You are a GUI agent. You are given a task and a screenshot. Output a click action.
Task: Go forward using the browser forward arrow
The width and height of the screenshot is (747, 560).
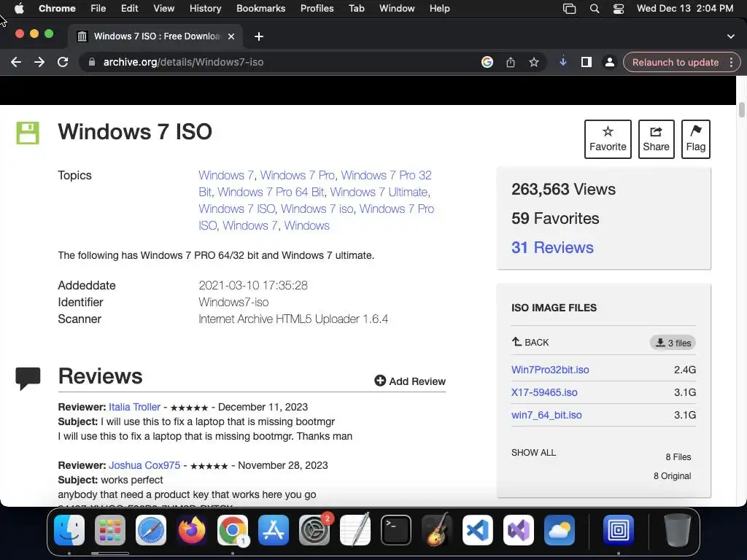tap(39, 62)
